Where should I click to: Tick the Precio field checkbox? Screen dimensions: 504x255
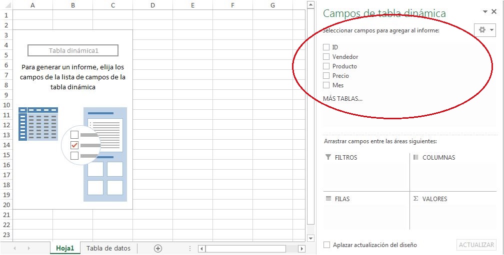click(x=326, y=76)
